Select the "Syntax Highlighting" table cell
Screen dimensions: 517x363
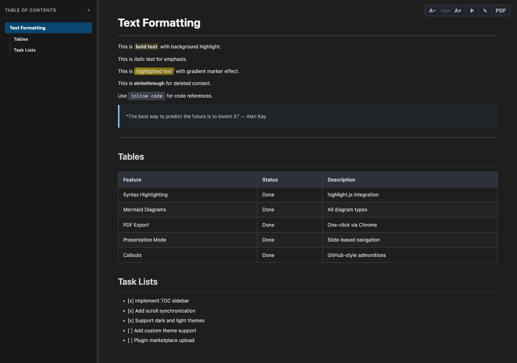click(x=145, y=194)
